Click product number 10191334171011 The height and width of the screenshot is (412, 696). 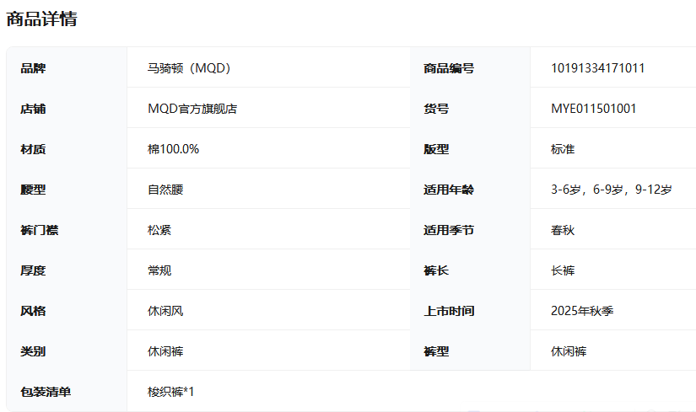click(597, 68)
